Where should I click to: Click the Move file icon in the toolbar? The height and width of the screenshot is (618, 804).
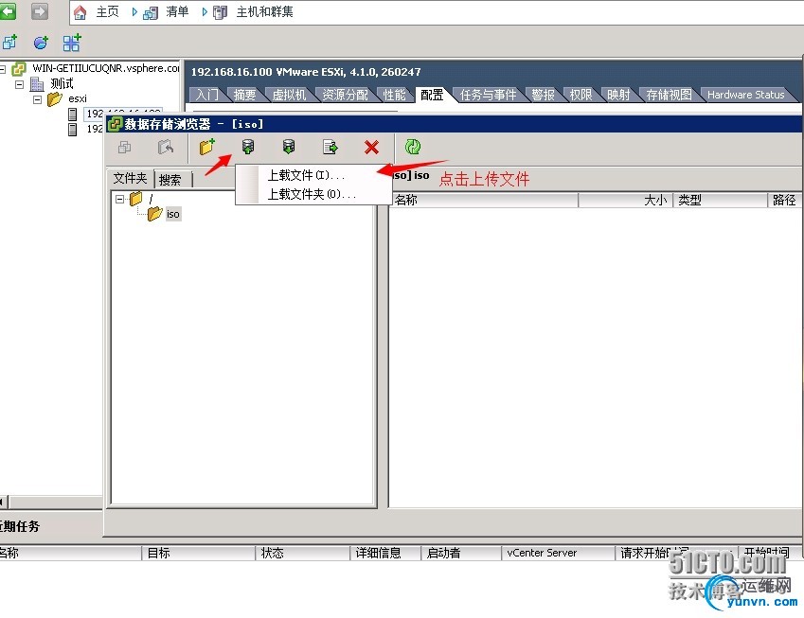(329, 147)
